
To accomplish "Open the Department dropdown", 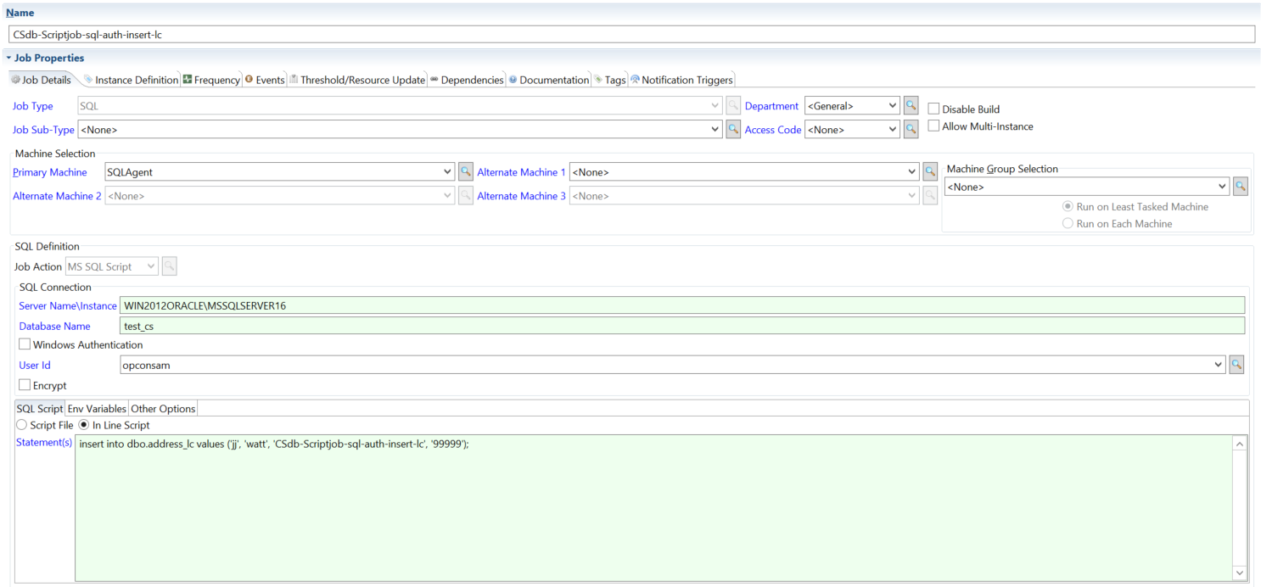I will pyautogui.click(x=893, y=106).
